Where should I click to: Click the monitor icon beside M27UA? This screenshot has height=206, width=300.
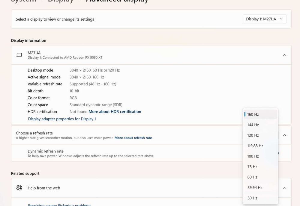(19, 55)
